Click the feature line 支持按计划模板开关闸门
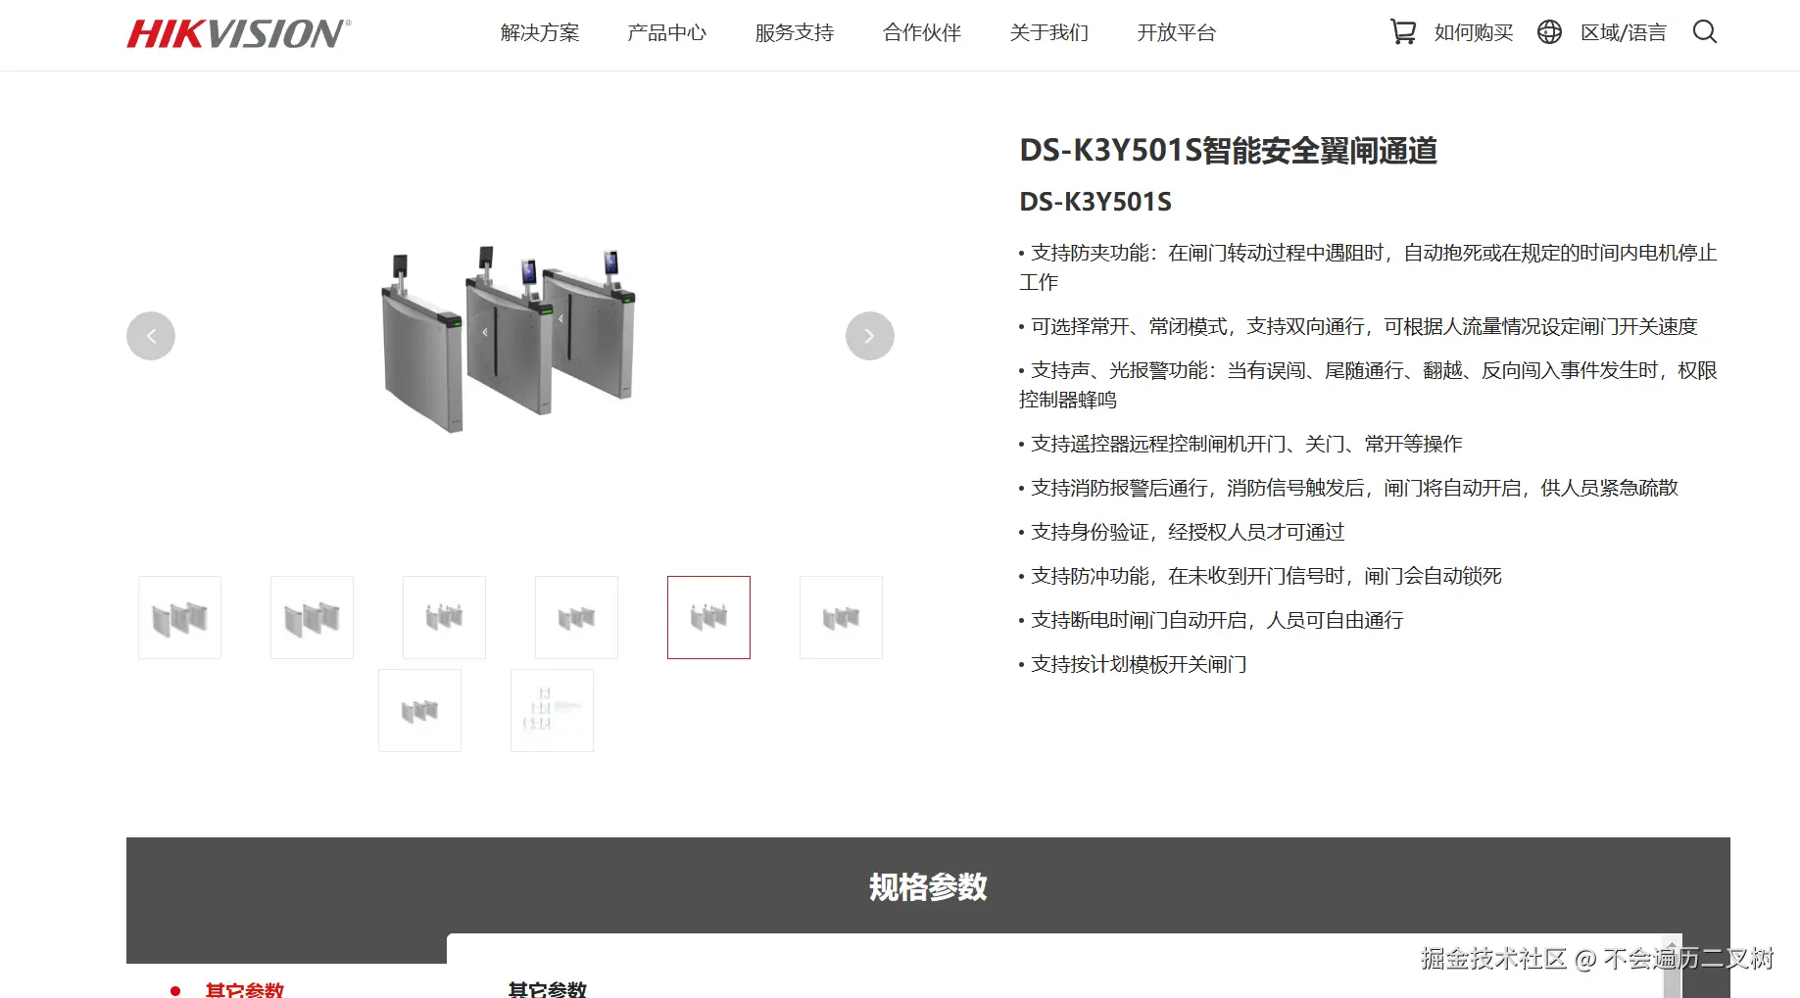Viewport: 1800px width, 998px height. [x=1133, y=664]
